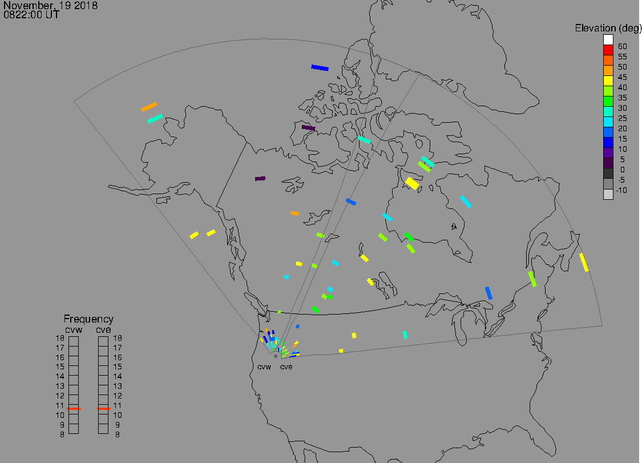Click the aquamarine 25–30 degree swatch

[608, 111]
